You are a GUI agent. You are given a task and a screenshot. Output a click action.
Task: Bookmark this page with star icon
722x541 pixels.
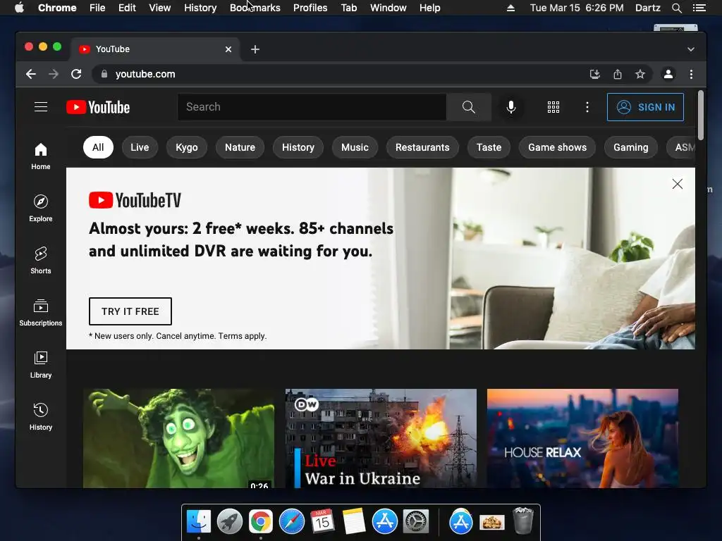[640, 74]
